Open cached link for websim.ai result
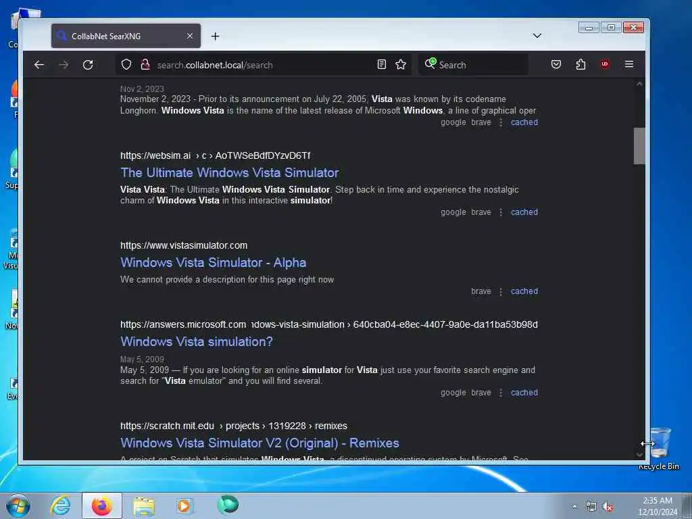 (x=524, y=212)
